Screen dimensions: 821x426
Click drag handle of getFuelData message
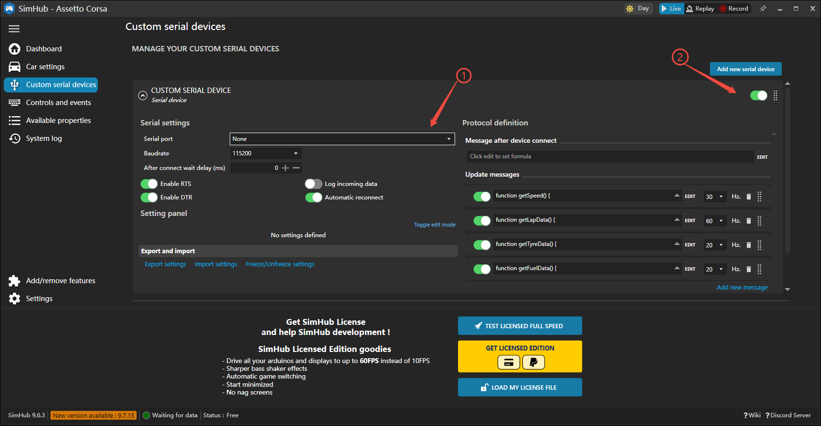(759, 269)
